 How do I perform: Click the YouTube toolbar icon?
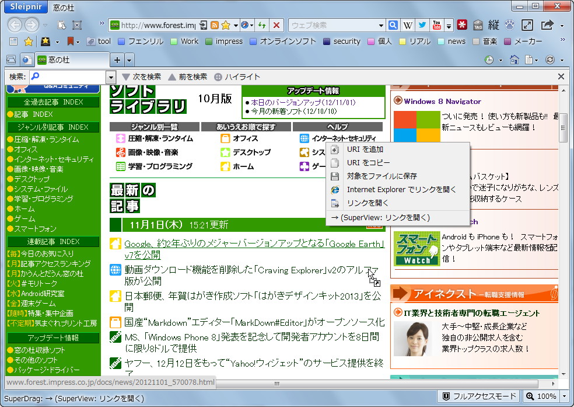point(436,26)
